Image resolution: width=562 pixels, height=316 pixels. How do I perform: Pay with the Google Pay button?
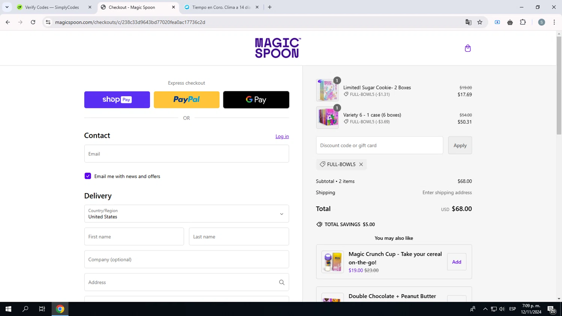pyautogui.click(x=256, y=100)
